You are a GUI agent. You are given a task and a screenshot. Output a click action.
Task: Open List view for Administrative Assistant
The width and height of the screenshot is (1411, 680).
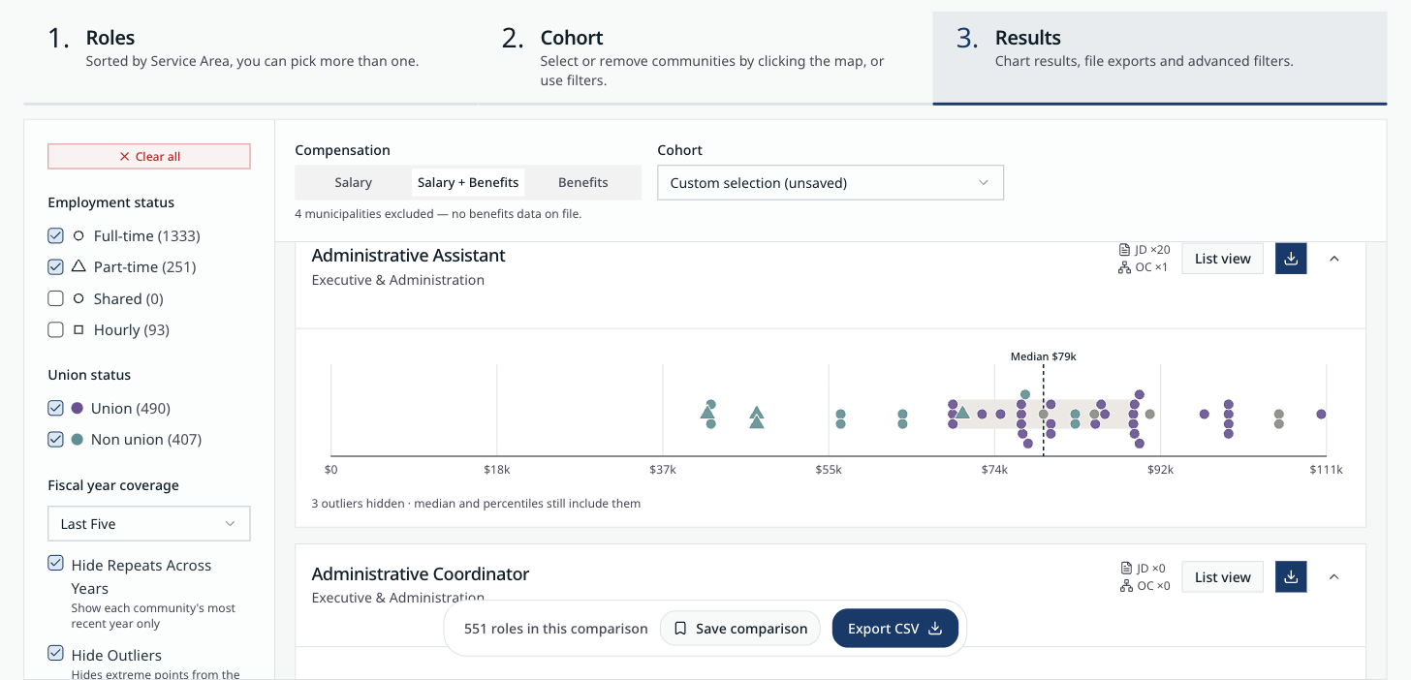[x=1223, y=259]
